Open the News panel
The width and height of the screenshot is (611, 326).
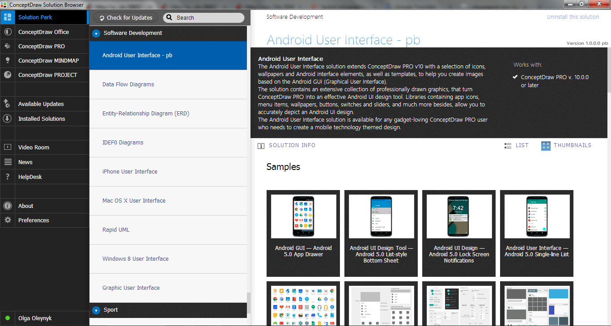[x=25, y=162]
